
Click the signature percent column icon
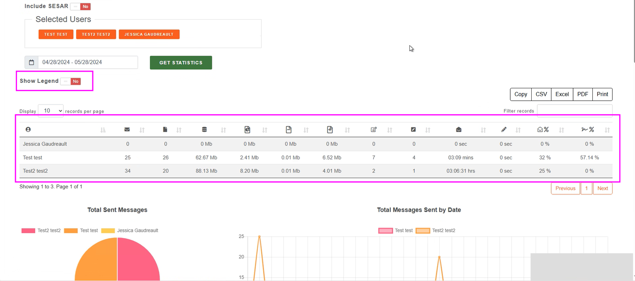click(588, 129)
